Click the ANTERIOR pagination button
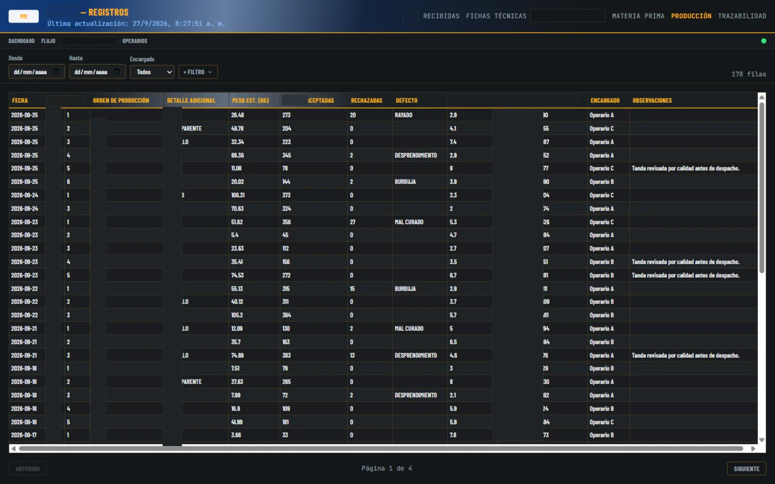Viewport: 775px width, 484px height. tap(28, 469)
